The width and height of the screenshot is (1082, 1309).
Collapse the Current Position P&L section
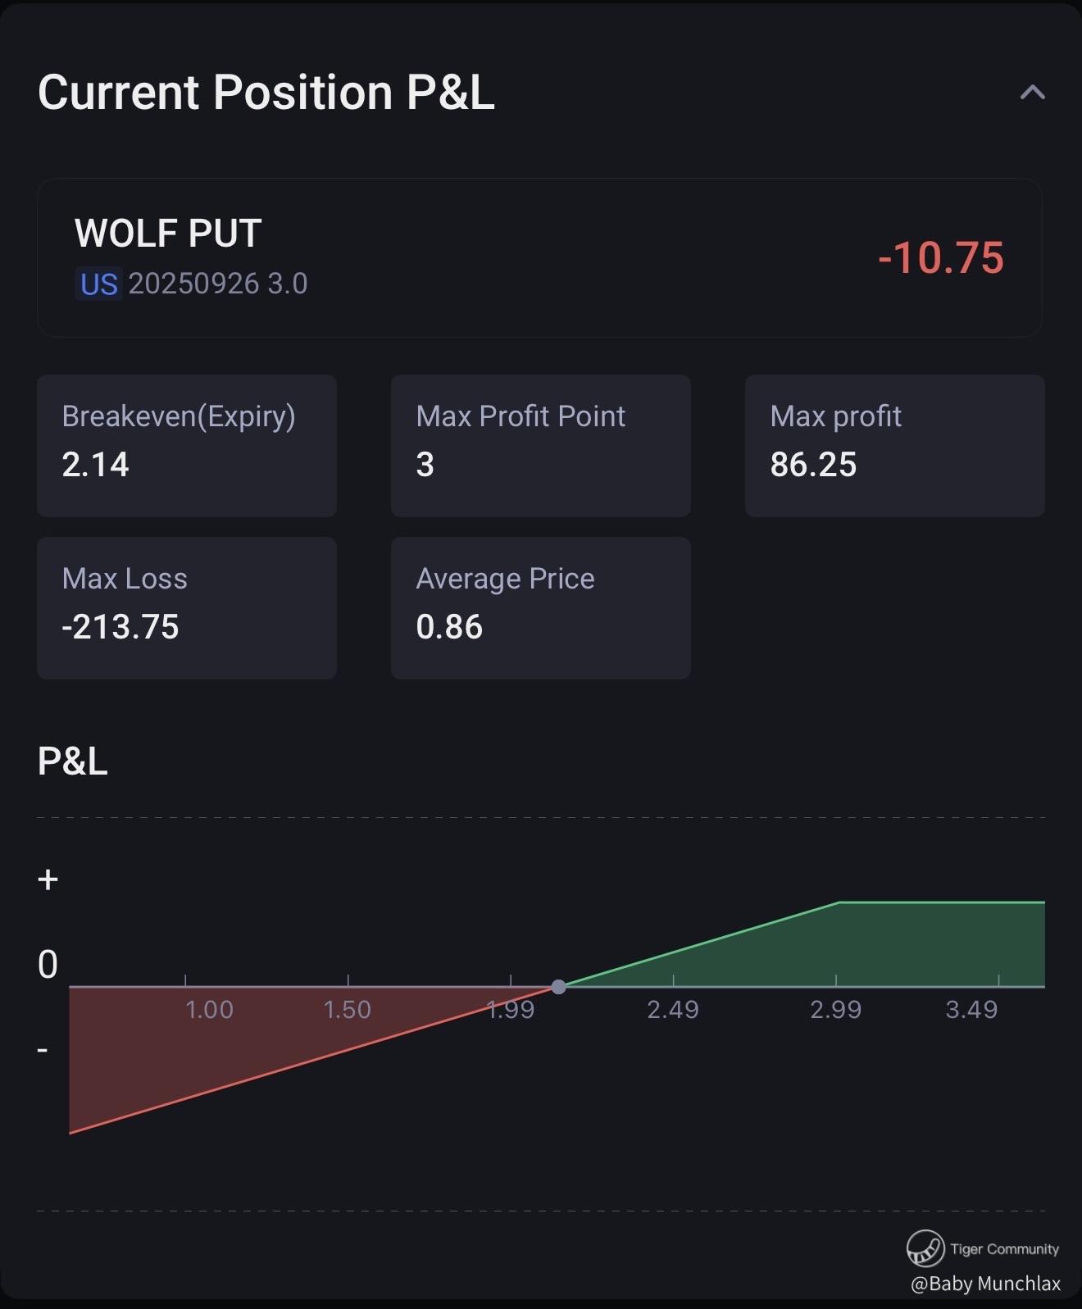[x=1032, y=93]
